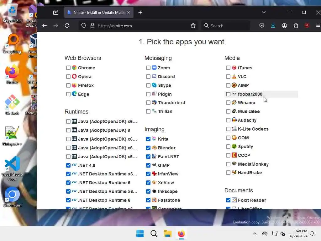Check the VLC checkbox
Viewport: 321px width, 241px height.
(228, 77)
